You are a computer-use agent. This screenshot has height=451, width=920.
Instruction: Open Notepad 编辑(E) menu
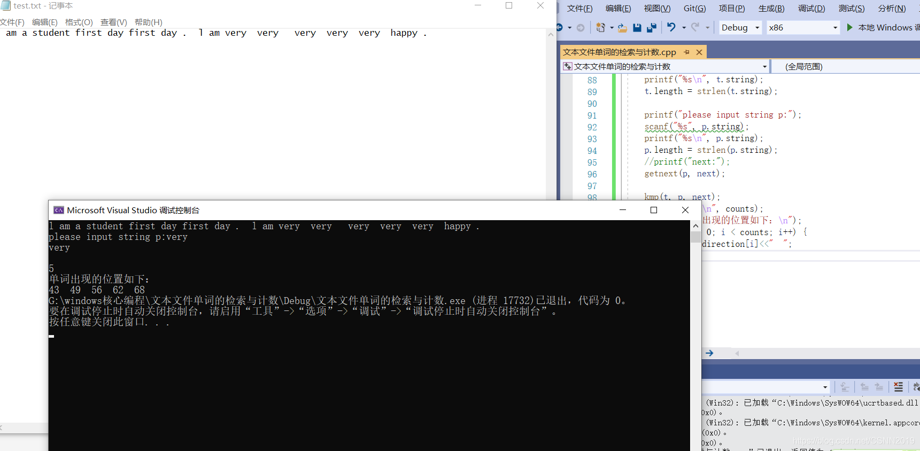click(x=45, y=22)
